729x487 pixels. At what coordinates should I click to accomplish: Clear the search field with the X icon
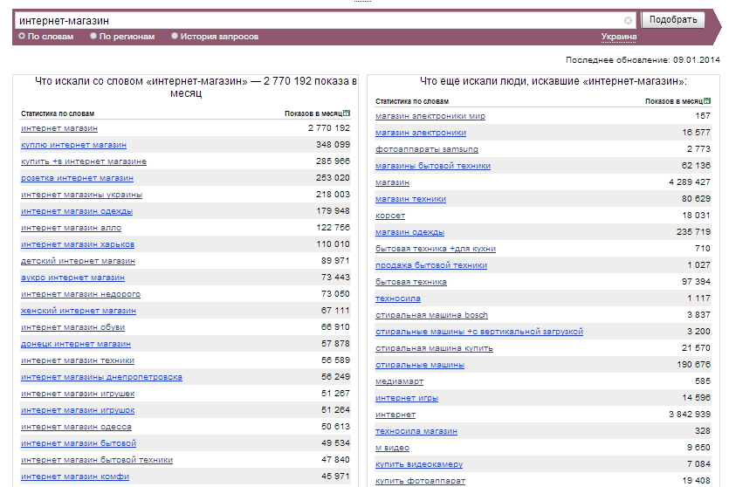pos(628,20)
